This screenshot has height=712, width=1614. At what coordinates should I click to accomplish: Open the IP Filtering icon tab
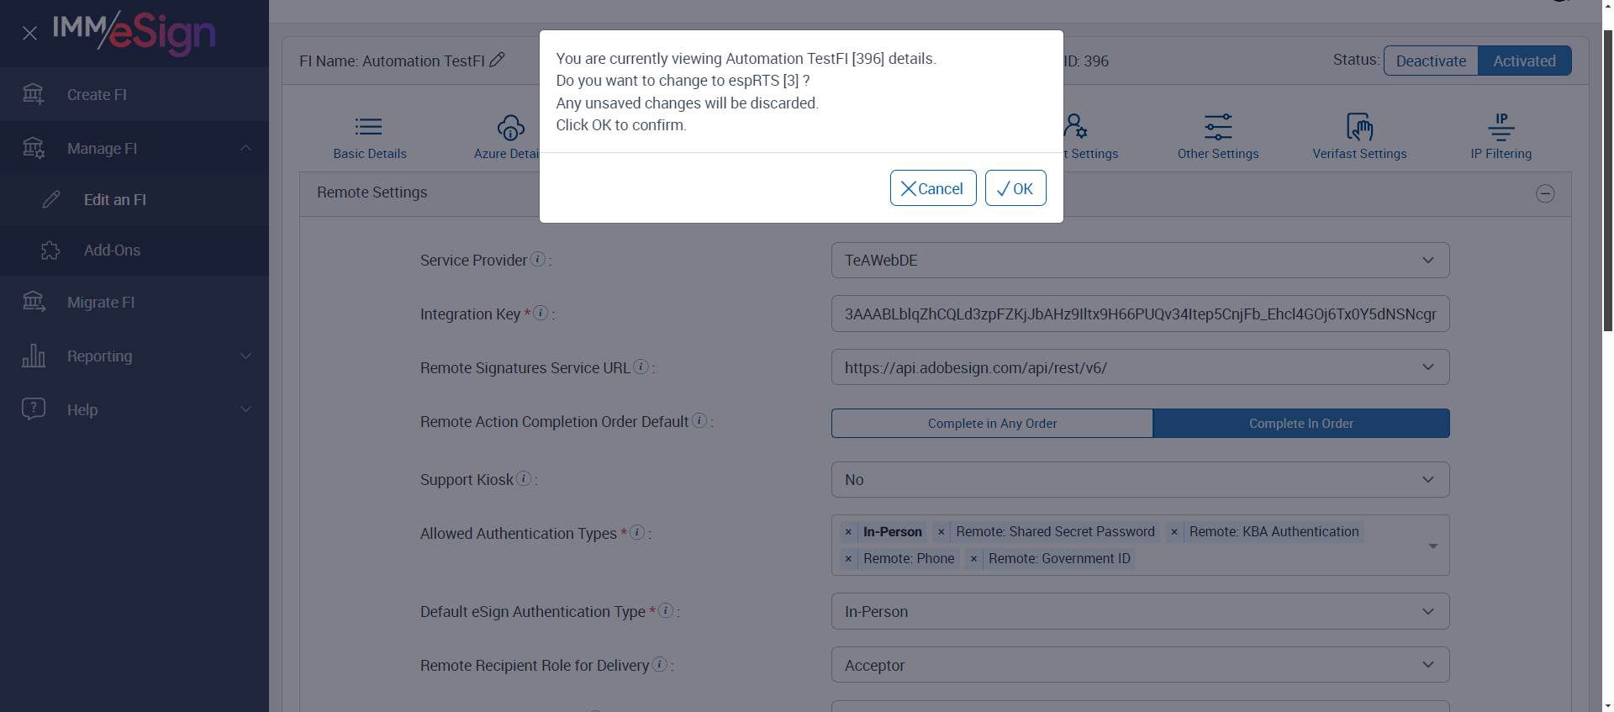click(1501, 128)
